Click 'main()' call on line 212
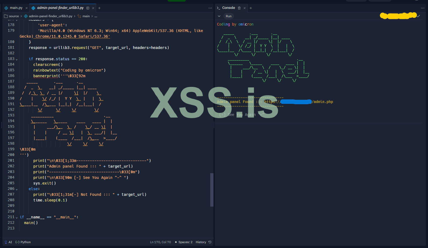The height and width of the screenshot is (248, 428). [31, 223]
